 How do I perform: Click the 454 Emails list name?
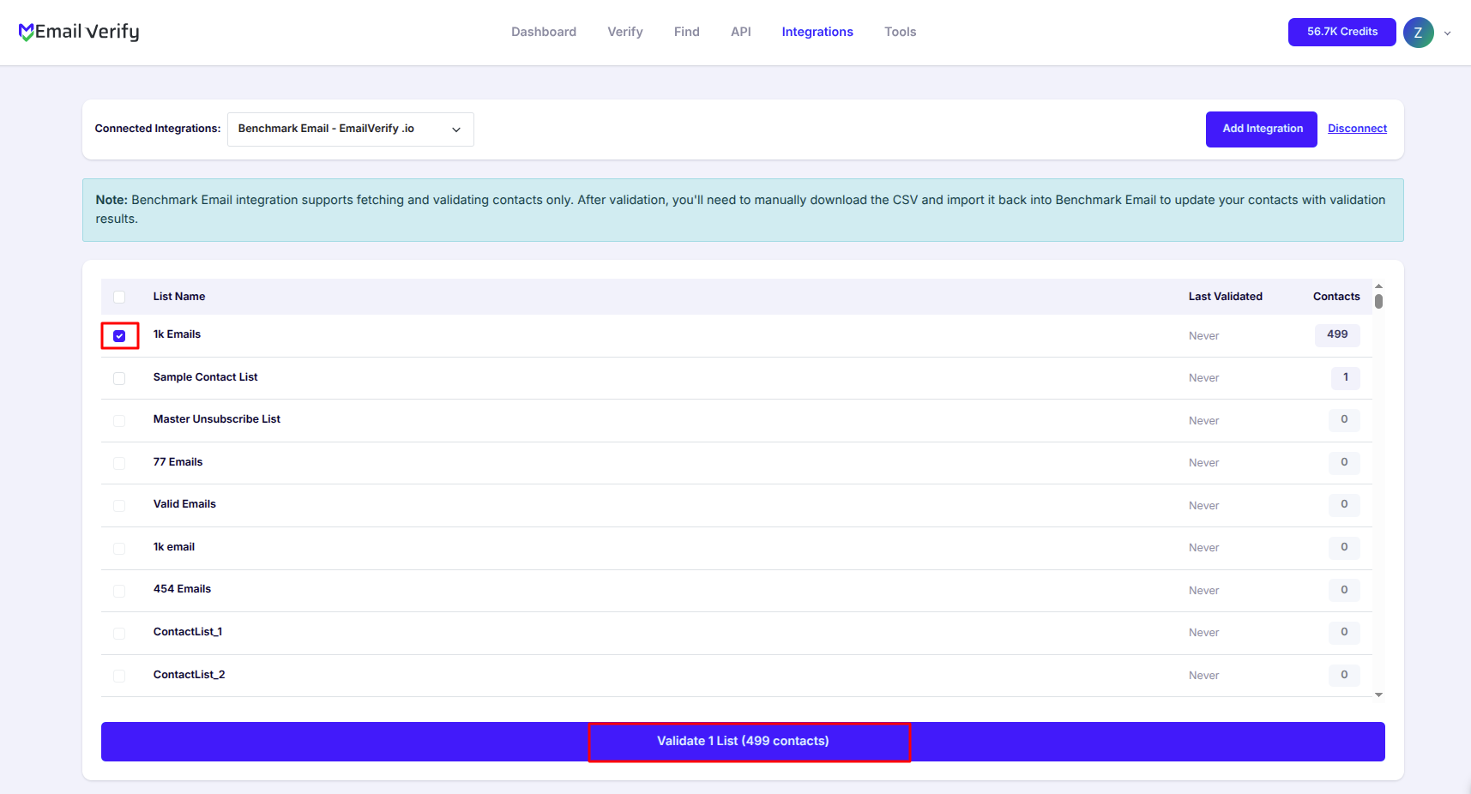tap(182, 589)
